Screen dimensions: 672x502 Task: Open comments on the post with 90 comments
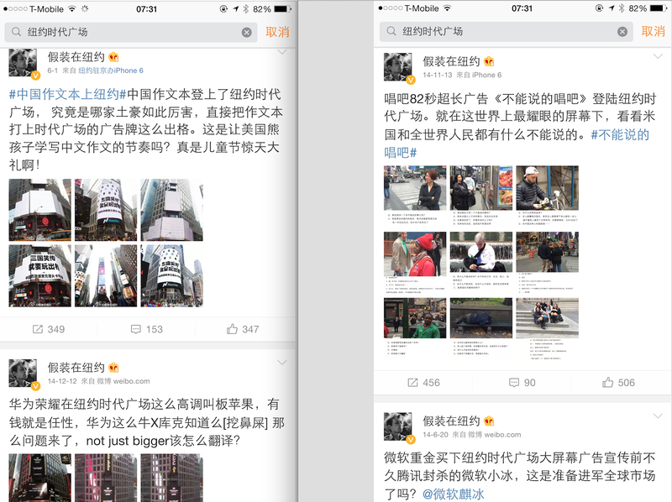[522, 382]
